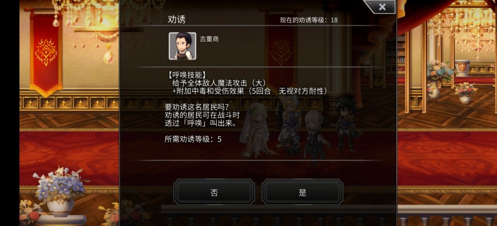Tap the 给予全体敌人魔法攻击 skill line
Viewport: 497px width, 226px height.
point(219,83)
